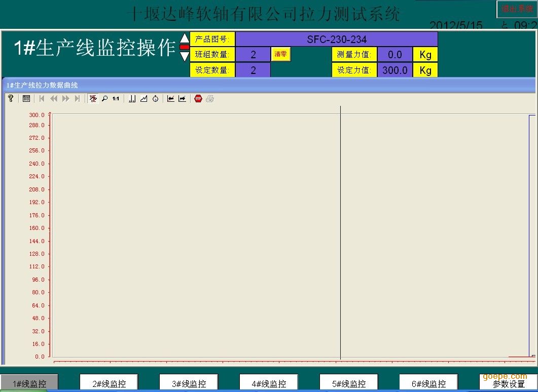
Task: Open the curve statistics chart icon
Action: tap(144, 99)
